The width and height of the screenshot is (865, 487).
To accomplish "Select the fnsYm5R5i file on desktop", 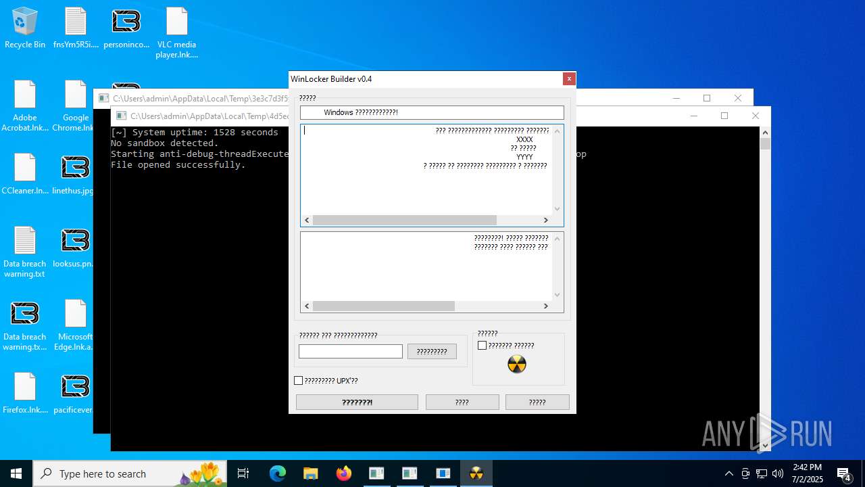I will click(x=76, y=28).
